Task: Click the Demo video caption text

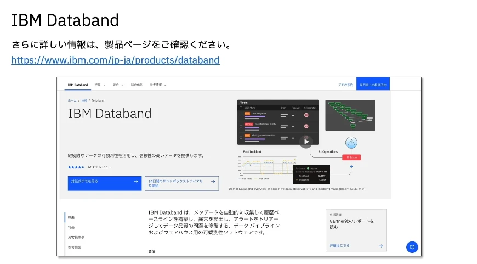Action: click(297, 189)
